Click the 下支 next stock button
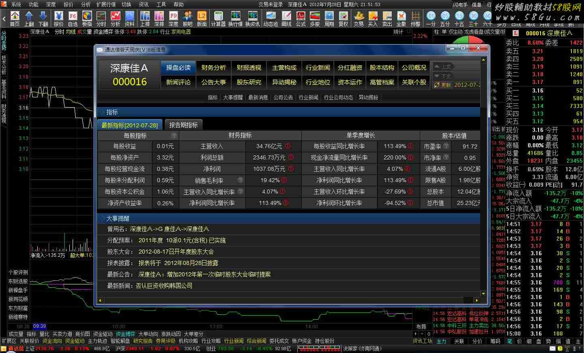This screenshot has height=353, width=584. pos(443,76)
